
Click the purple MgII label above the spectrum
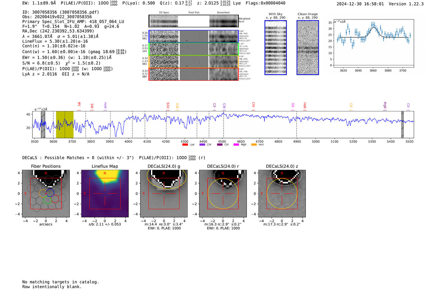pyautogui.click(x=385, y=105)
